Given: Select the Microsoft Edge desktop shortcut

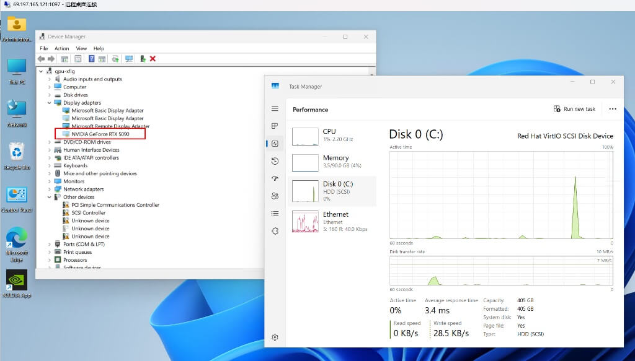Looking at the screenshot, I should (17, 244).
